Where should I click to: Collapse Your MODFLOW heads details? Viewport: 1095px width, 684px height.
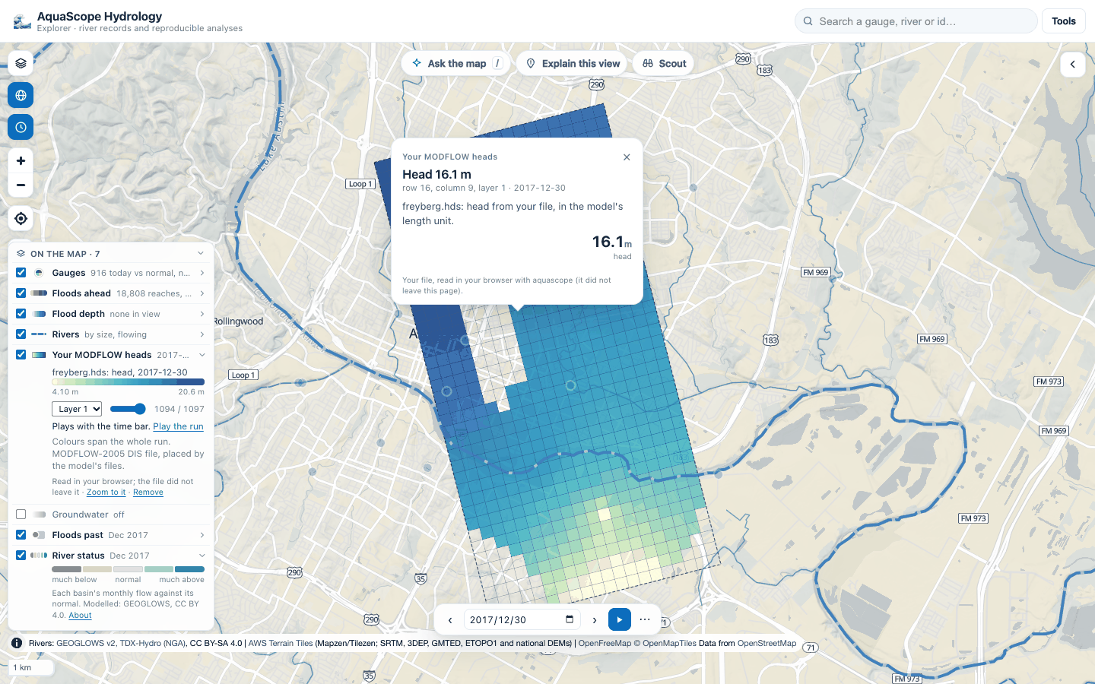(202, 355)
